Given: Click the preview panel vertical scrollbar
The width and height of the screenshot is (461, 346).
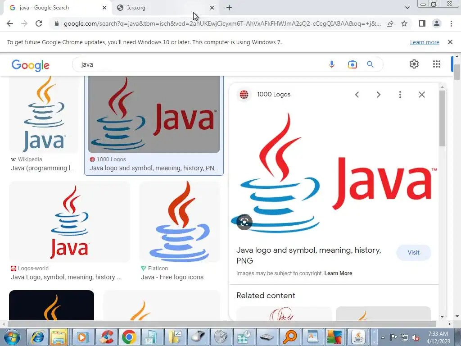Looking at the screenshot, I should pyautogui.click(x=443, y=118).
